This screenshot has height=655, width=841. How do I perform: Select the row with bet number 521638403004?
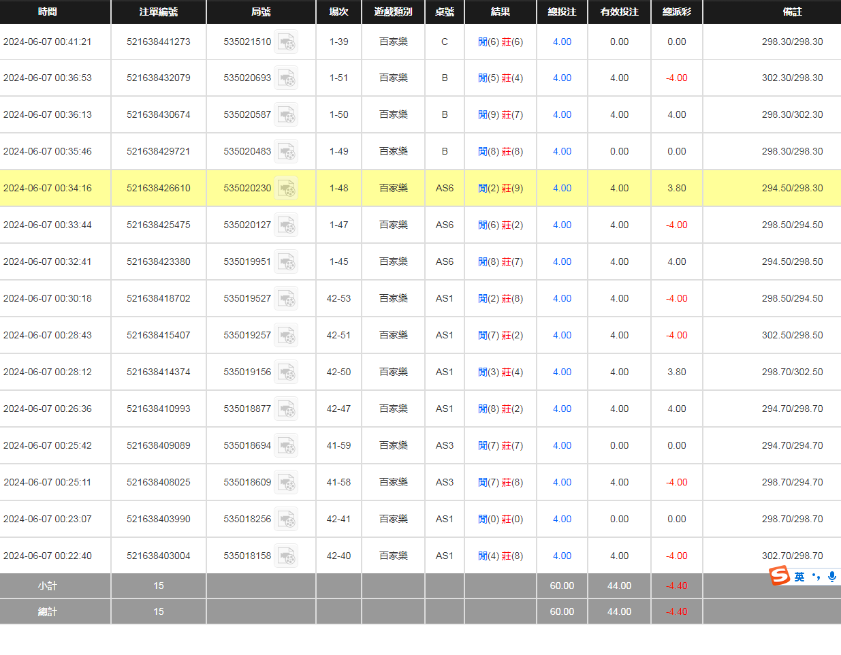[158, 556]
